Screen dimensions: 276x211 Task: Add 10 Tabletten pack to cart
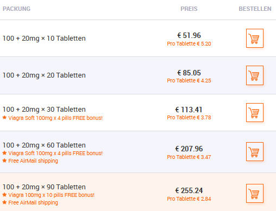pyautogui.click(x=254, y=38)
